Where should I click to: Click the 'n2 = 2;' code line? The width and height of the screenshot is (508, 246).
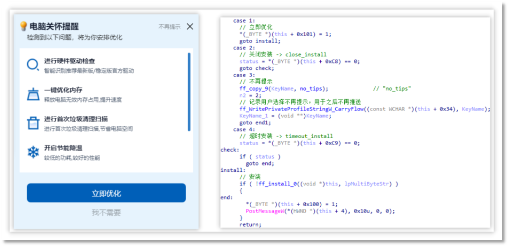(x=250, y=95)
